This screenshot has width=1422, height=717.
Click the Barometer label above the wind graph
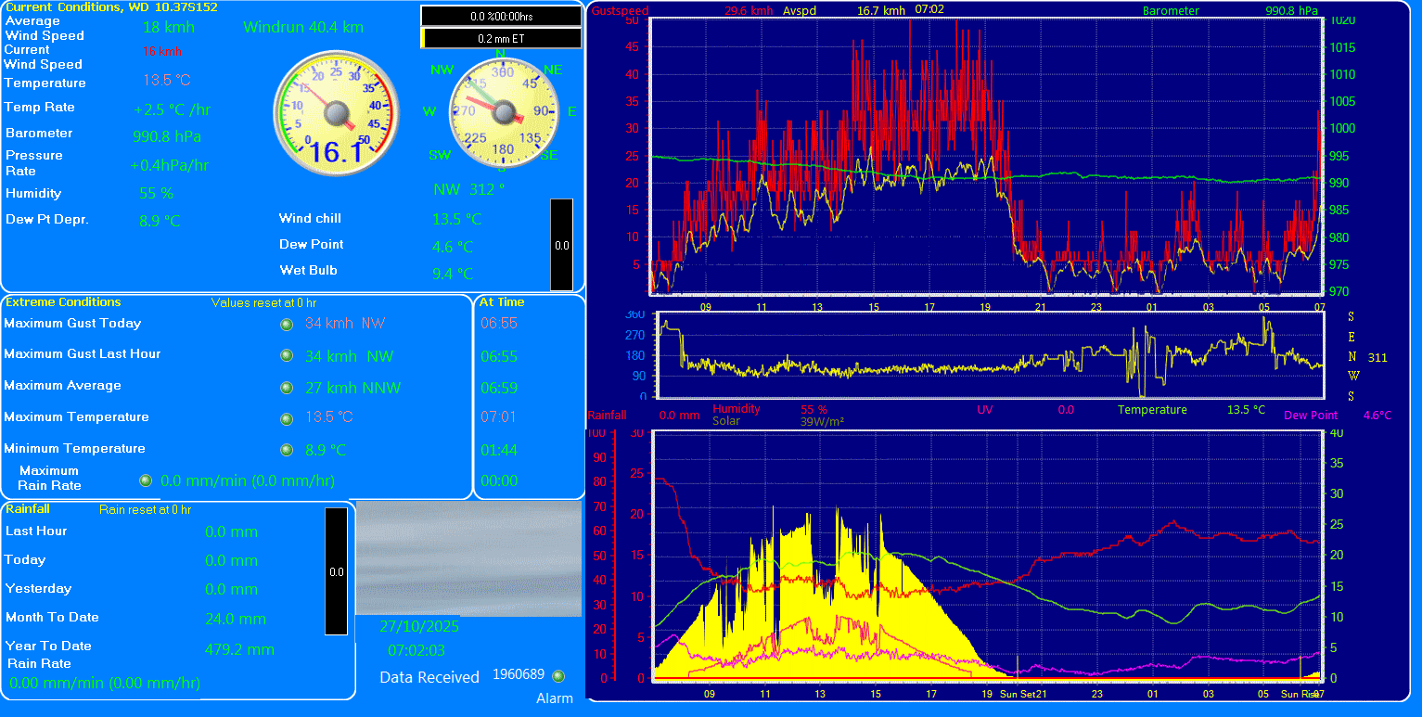tap(1170, 11)
